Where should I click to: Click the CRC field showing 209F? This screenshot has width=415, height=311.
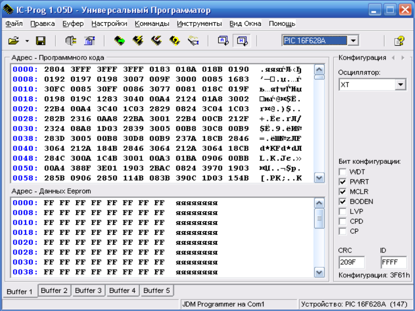point(352,262)
